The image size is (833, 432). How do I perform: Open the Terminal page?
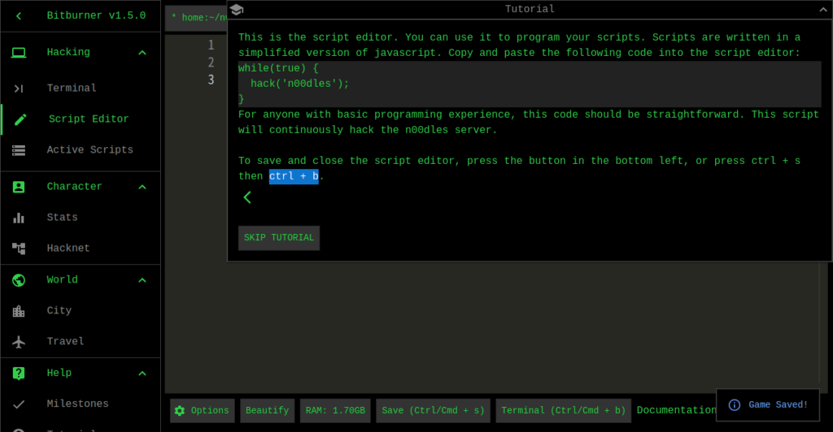81,89
